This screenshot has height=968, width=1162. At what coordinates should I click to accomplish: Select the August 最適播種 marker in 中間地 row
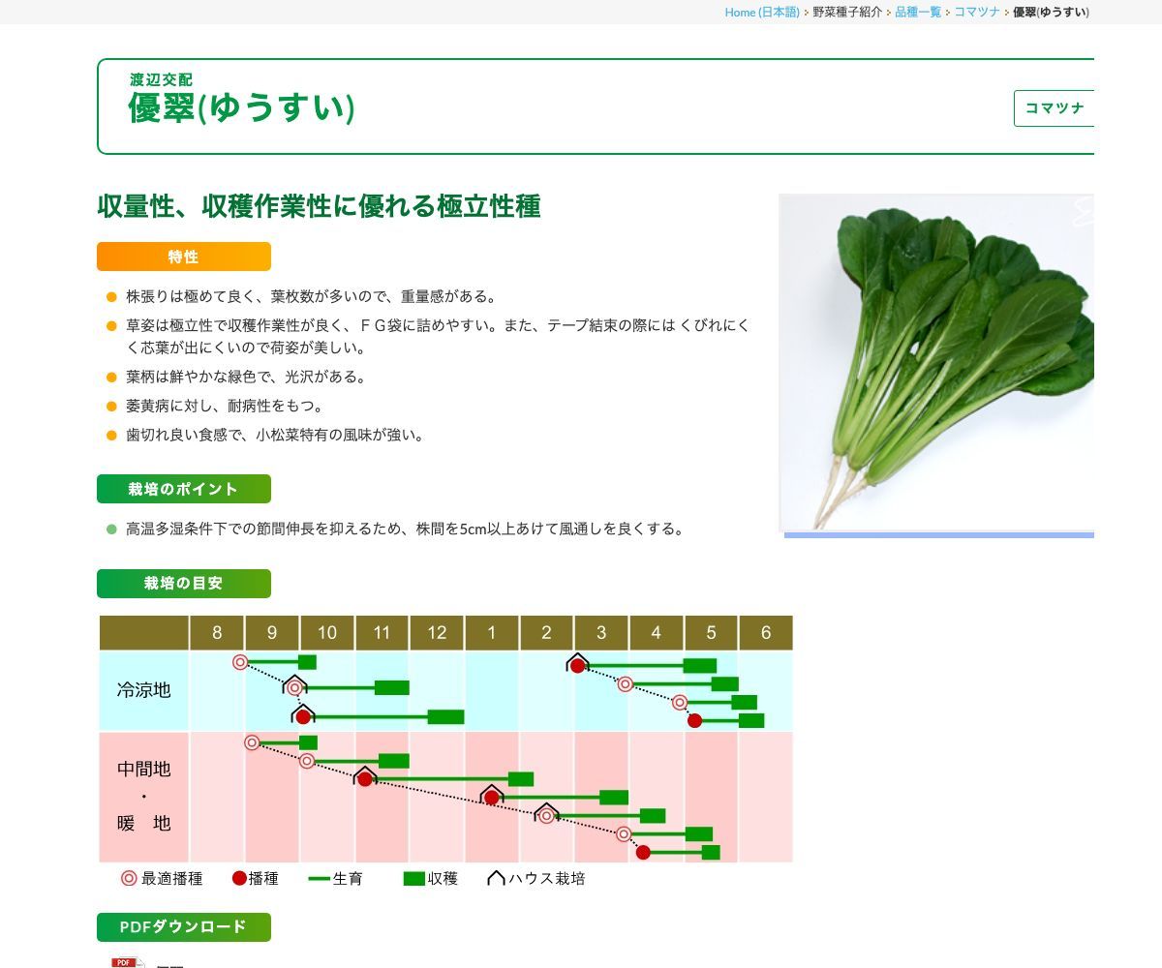(252, 742)
